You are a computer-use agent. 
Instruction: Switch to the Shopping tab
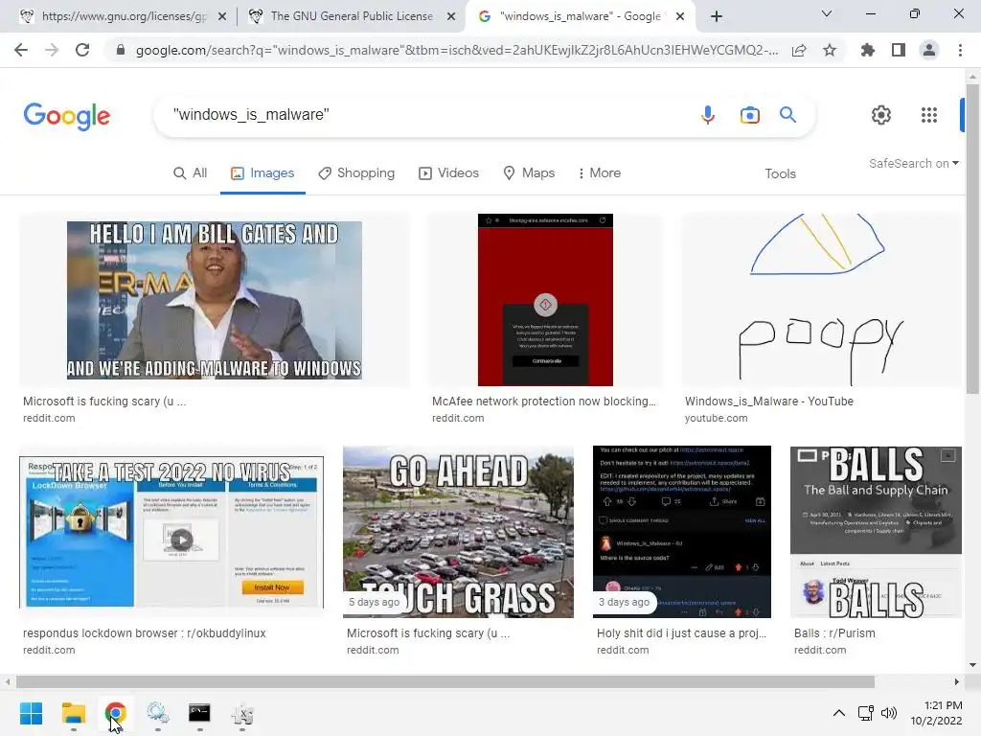pyautogui.click(x=356, y=172)
